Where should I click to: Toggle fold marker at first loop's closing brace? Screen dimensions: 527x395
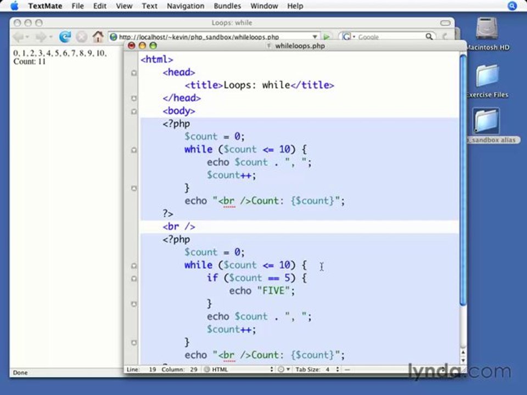pos(134,188)
